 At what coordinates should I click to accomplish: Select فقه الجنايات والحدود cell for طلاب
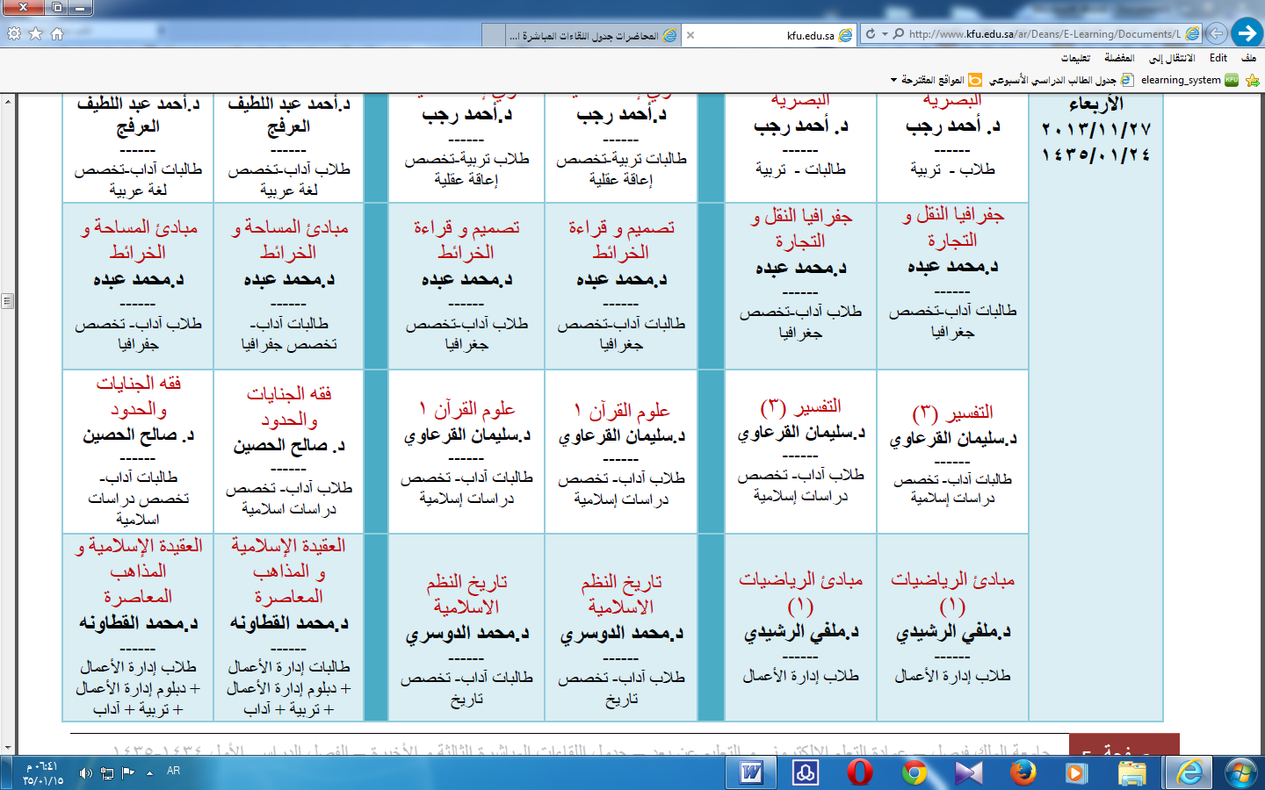tap(288, 451)
